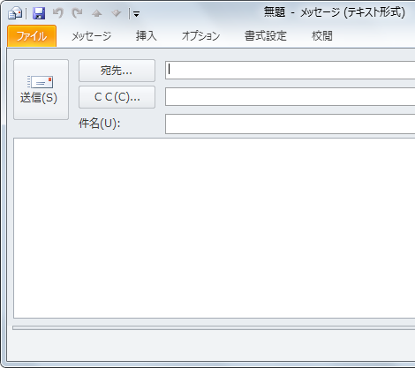Focus the To recipient input field

coord(290,71)
